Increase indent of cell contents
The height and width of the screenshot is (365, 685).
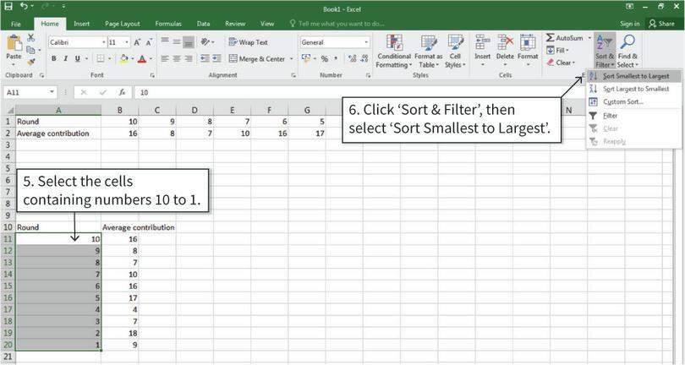point(216,58)
